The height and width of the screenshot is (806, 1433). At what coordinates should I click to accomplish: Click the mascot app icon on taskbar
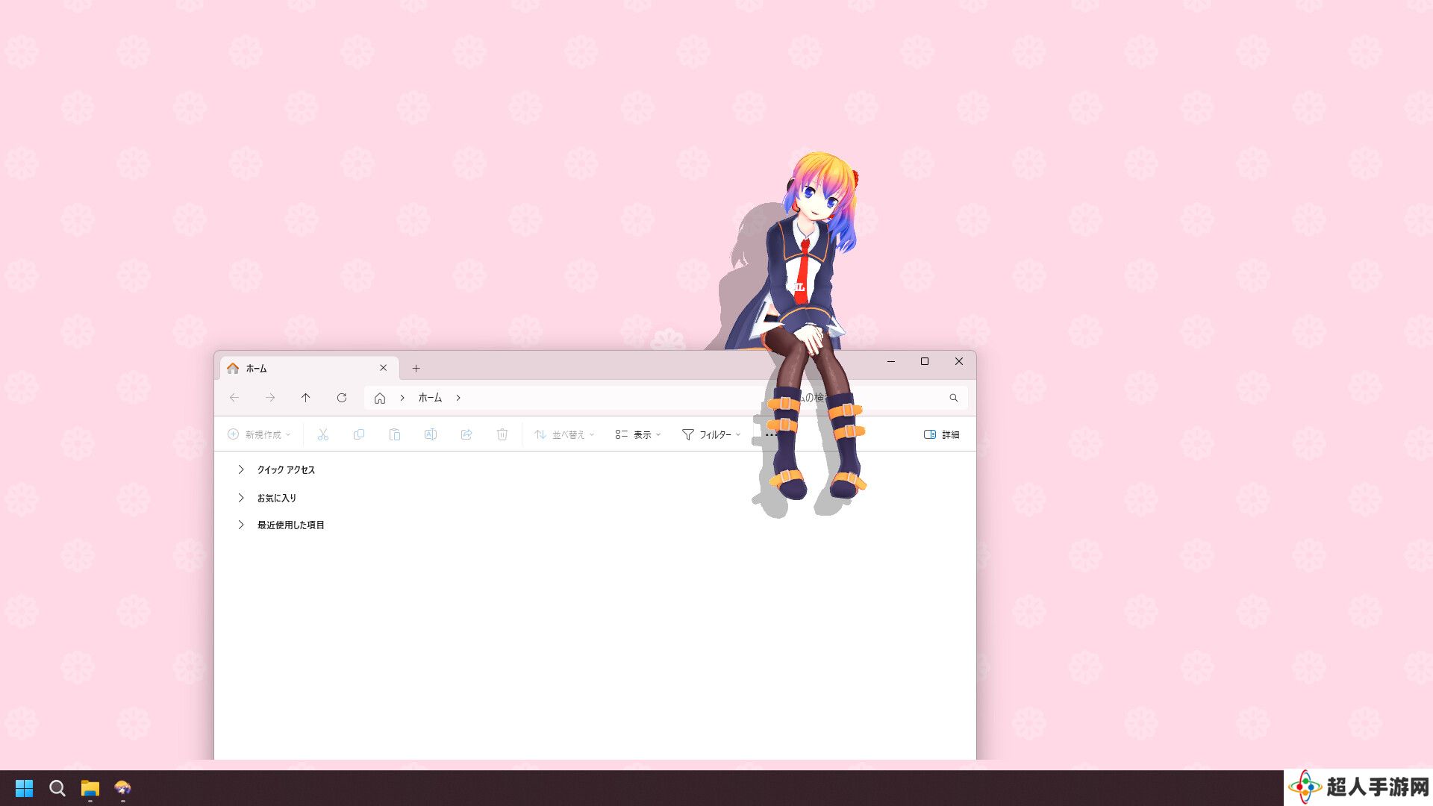pyautogui.click(x=123, y=788)
